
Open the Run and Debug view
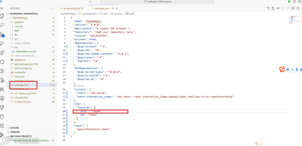2,44
